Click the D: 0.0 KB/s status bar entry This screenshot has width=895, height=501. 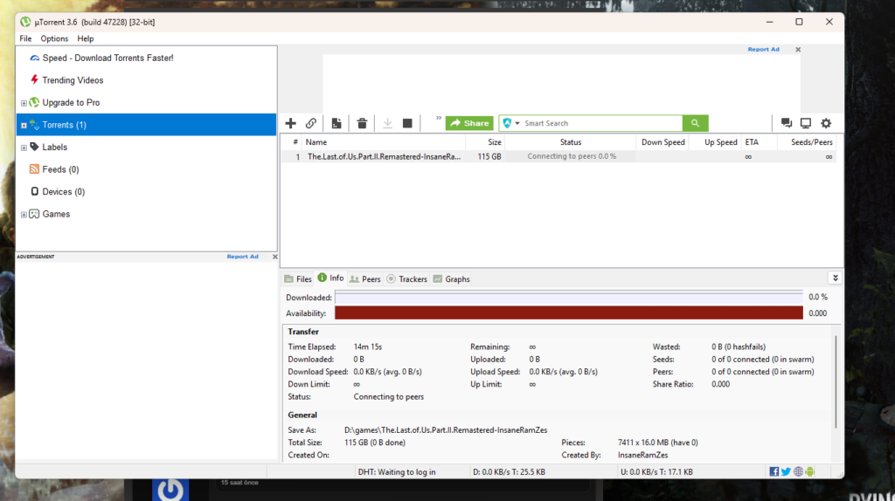tap(509, 472)
